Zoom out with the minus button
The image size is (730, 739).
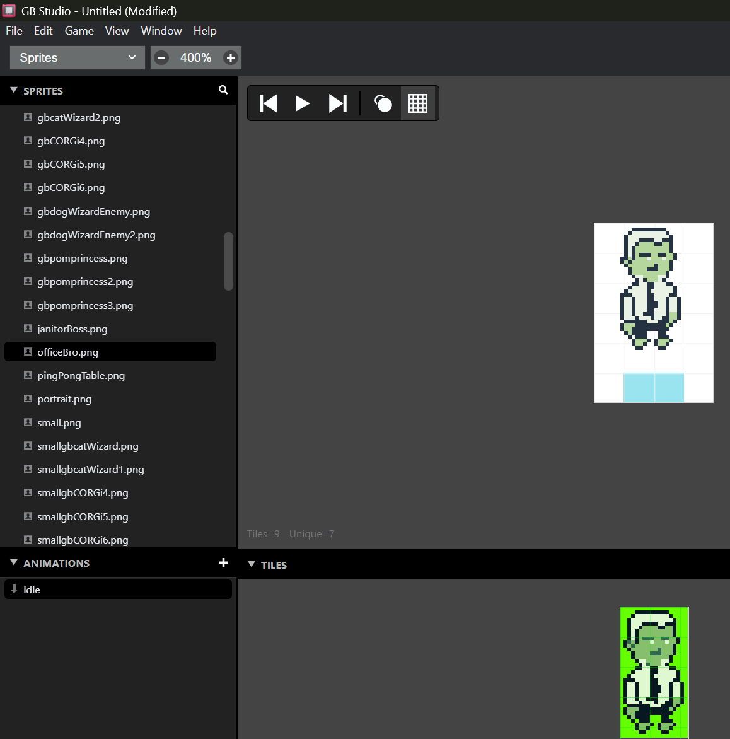coord(161,58)
